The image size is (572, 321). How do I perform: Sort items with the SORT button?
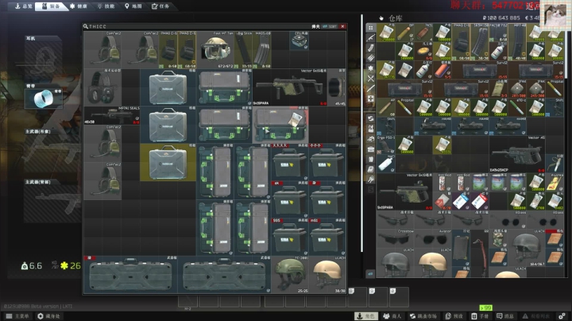pyautogui.click(x=330, y=26)
